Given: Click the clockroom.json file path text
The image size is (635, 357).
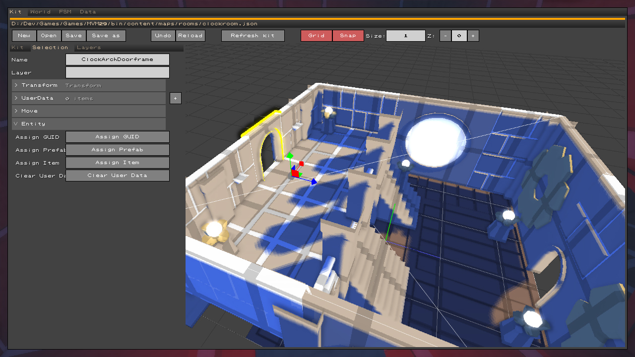Looking at the screenshot, I should point(134,24).
